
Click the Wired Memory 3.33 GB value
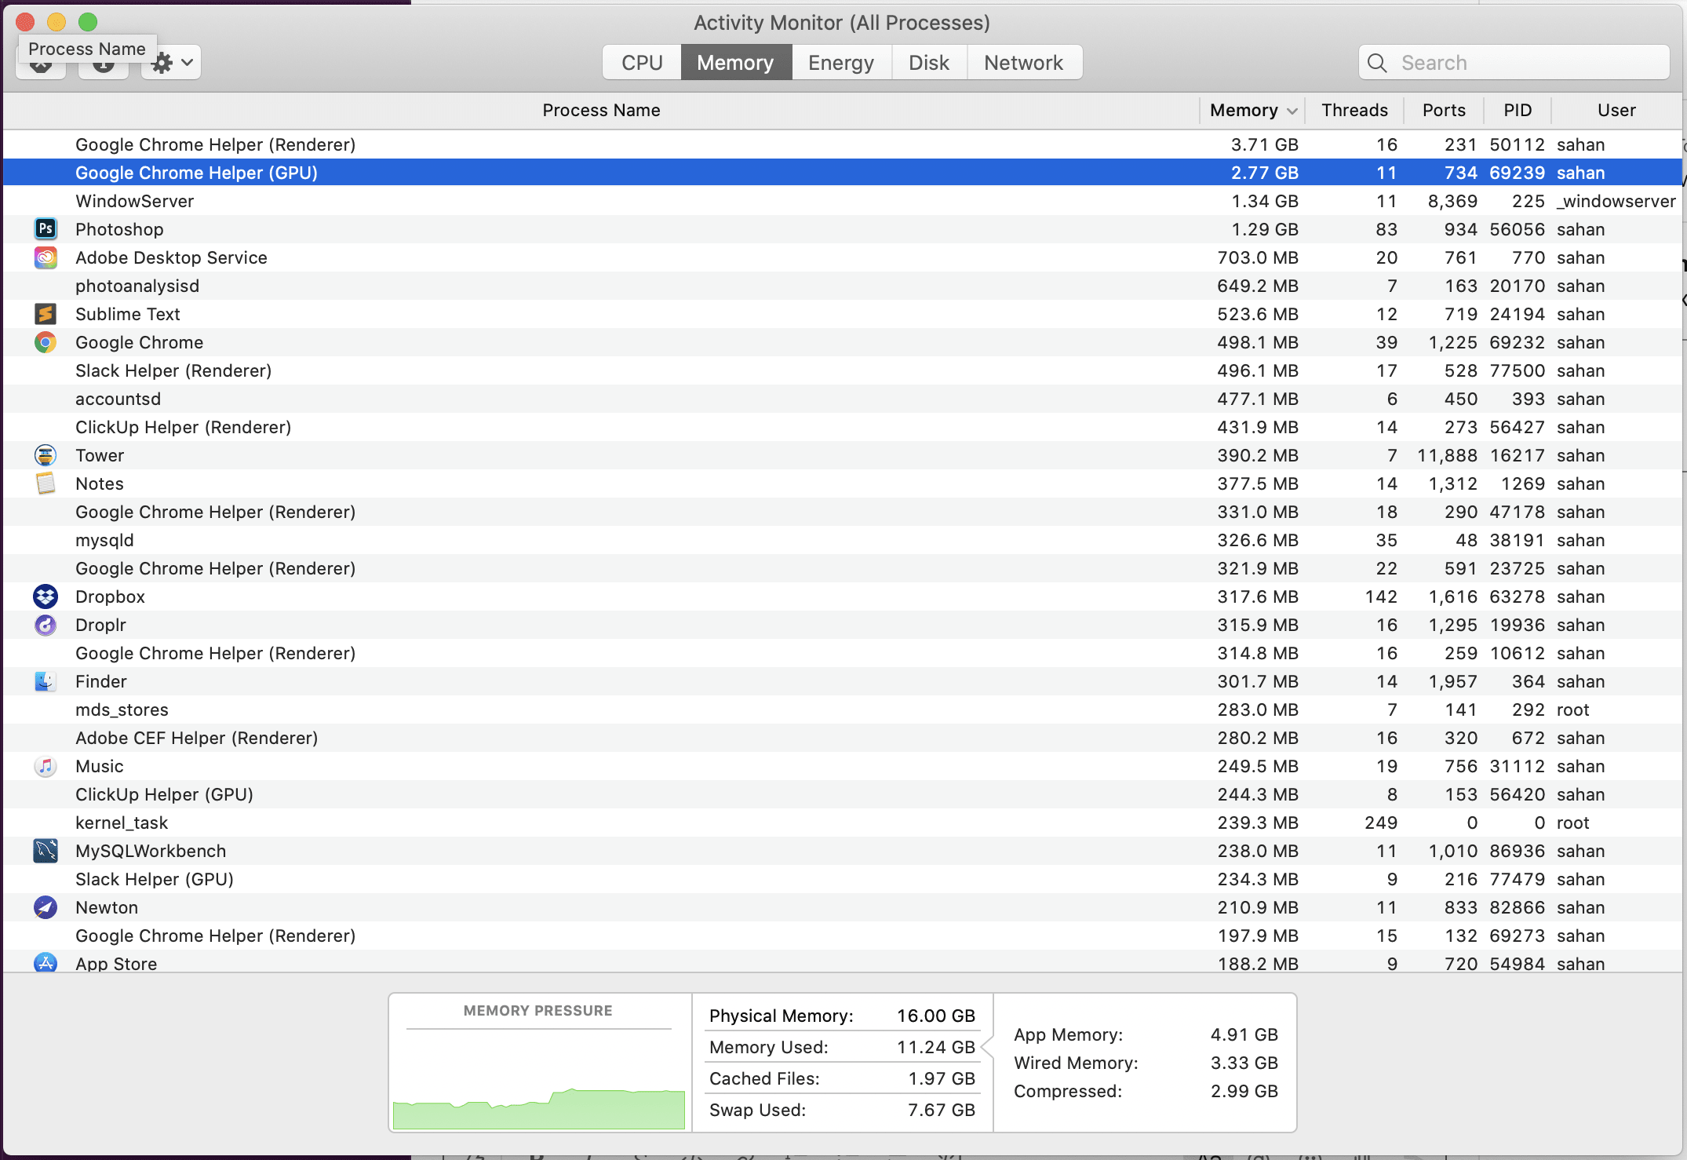(1244, 1063)
